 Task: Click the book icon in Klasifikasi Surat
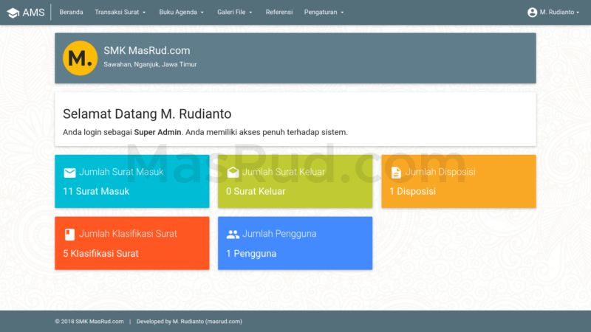[x=69, y=235]
